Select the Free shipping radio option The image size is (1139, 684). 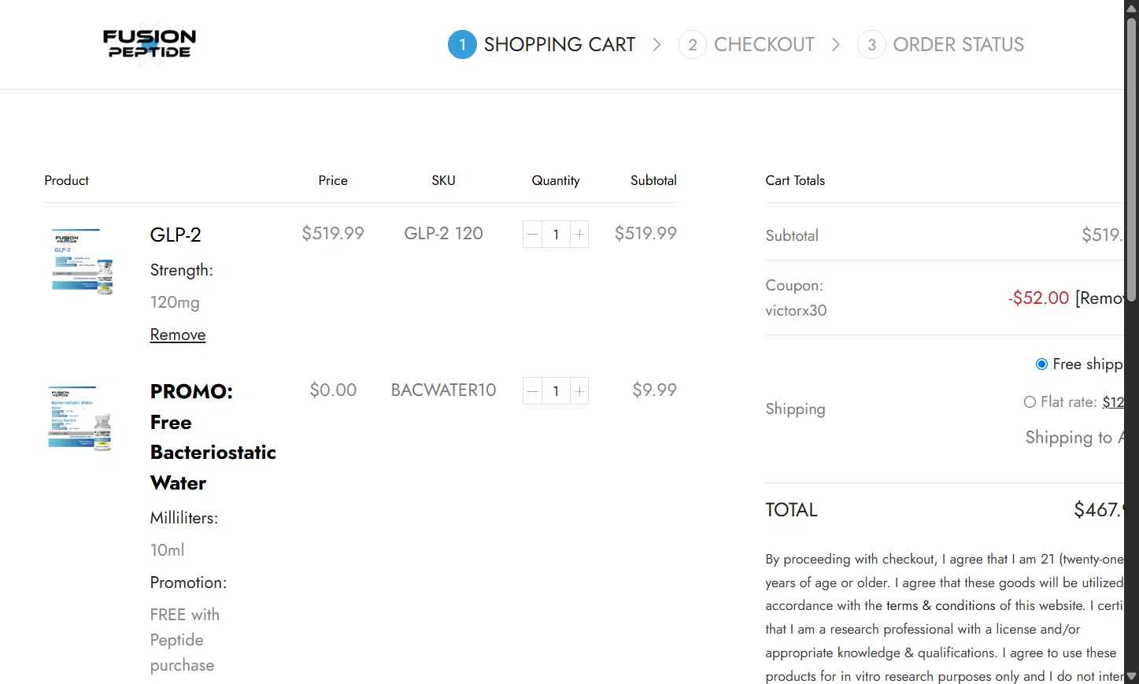click(x=1041, y=364)
